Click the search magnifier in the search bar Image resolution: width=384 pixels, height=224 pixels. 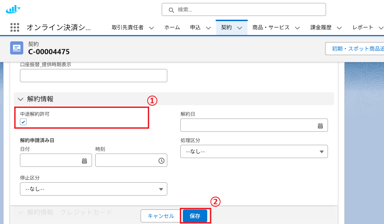pos(171,10)
